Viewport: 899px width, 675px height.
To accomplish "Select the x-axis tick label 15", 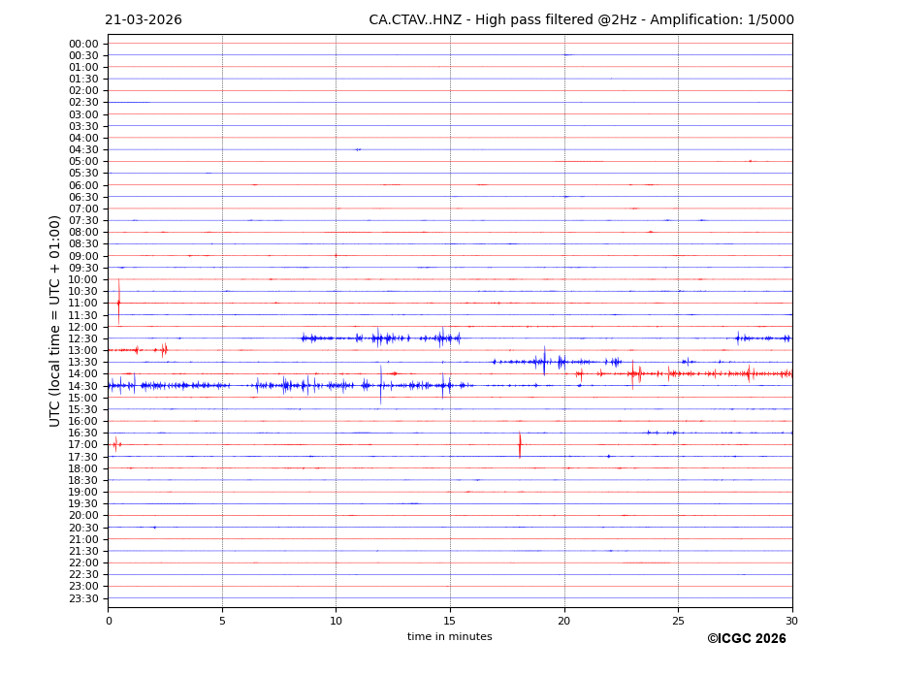I will click(450, 621).
